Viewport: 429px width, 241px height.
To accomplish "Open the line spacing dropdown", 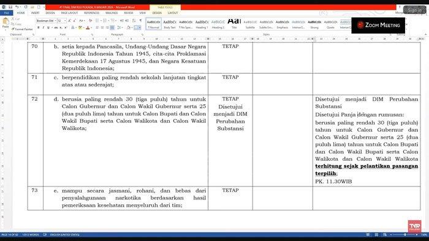I will coord(123,28).
